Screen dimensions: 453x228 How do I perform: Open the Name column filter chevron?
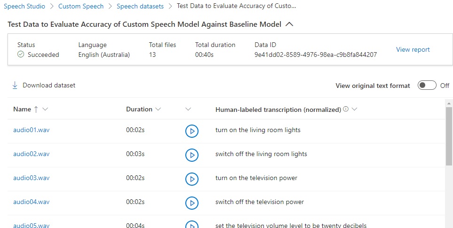[x=45, y=109]
